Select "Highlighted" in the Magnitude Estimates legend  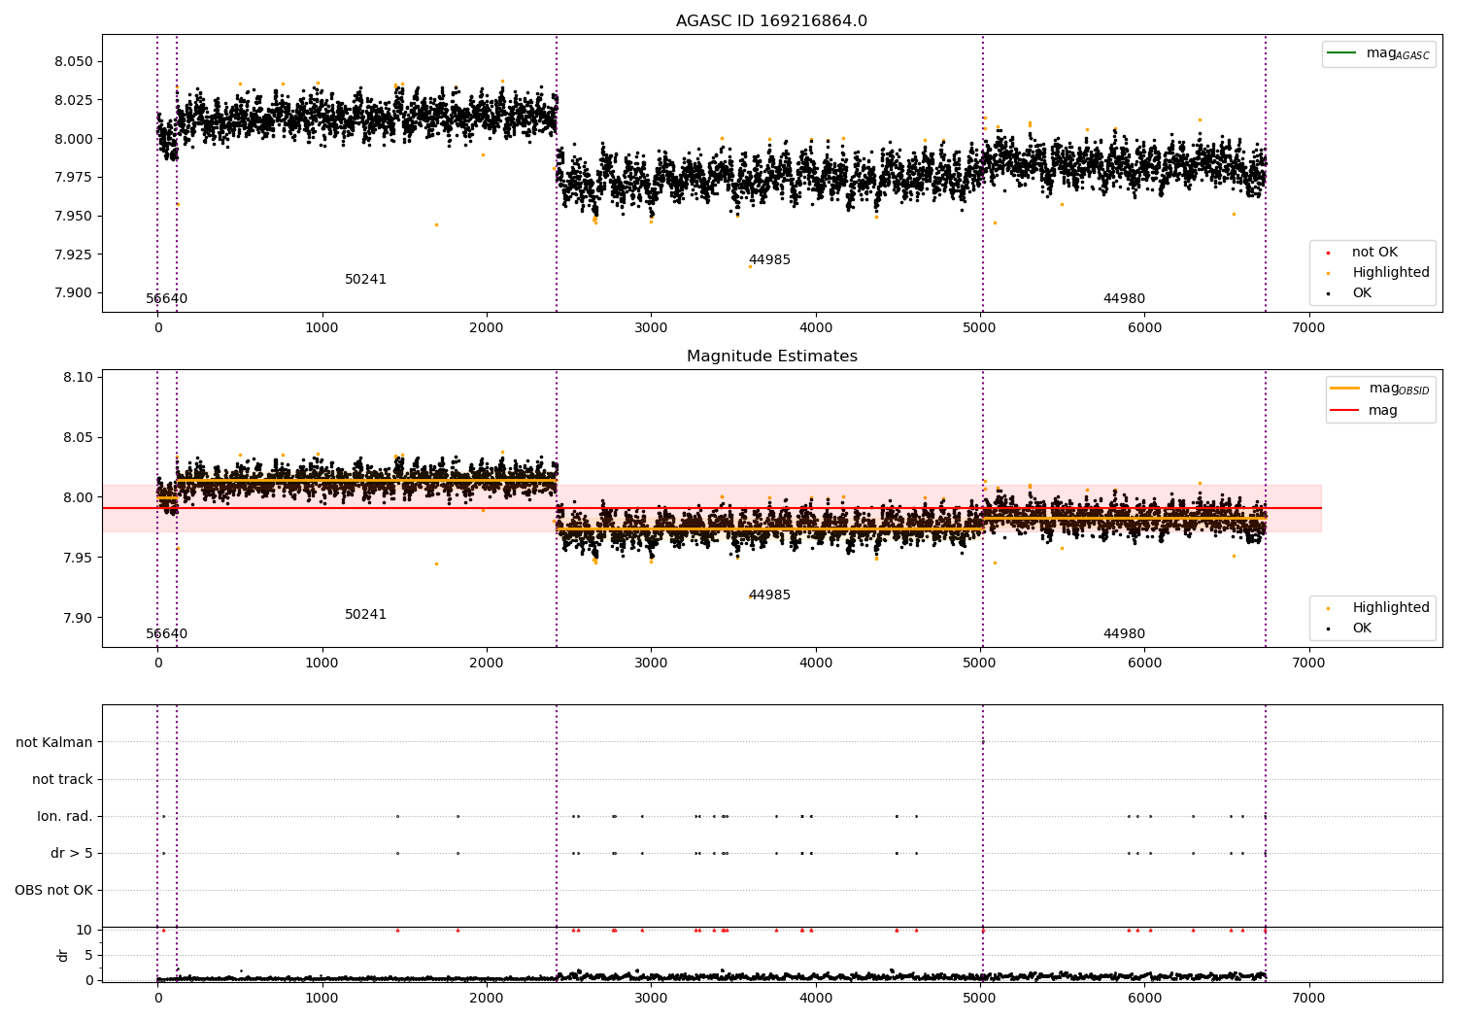[1391, 608]
